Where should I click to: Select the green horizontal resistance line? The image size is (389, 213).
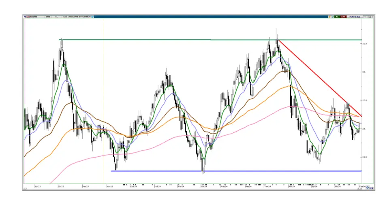pyautogui.click(x=162, y=40)
